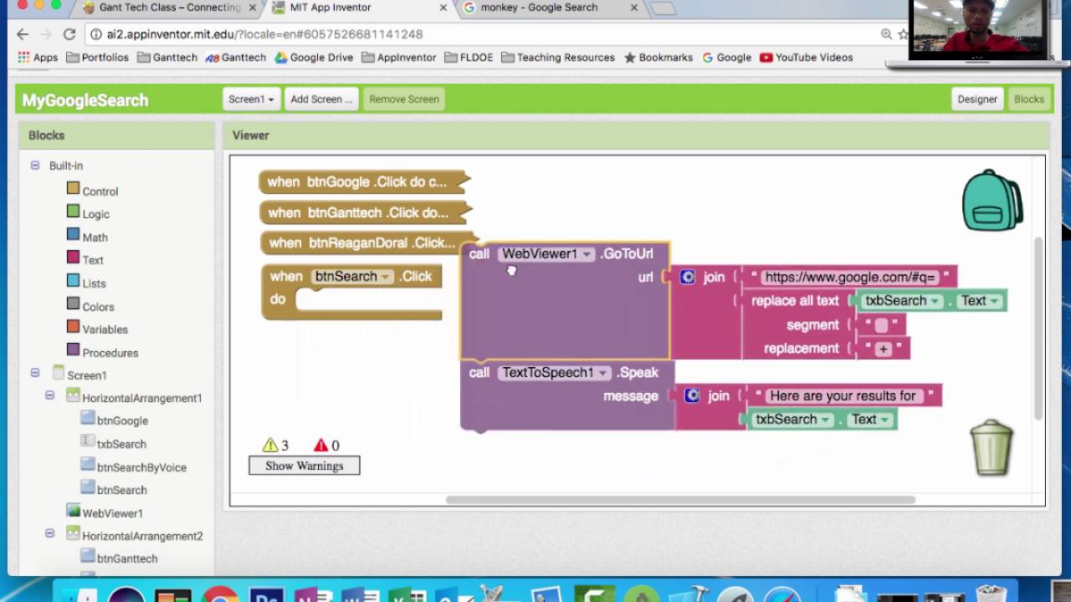Image resolution: width=1071 pixels, height=602 pixels.
Task: Select btnSearchByVoice component in tree
Action: pos(141,467)
